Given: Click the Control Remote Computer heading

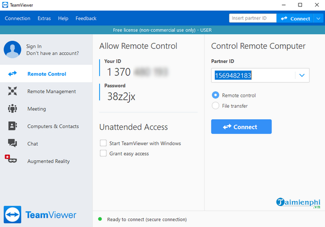Looking at the screenshot, I should (258, 46).
